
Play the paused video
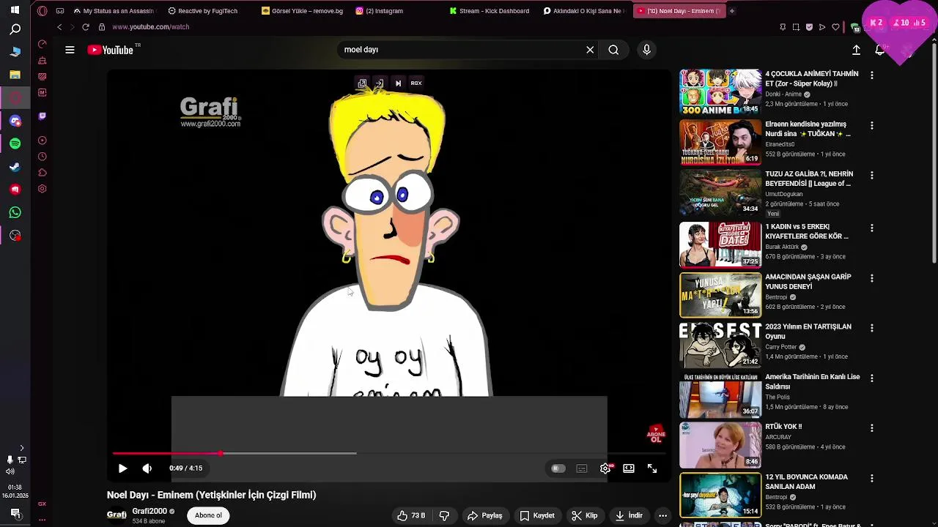122,468
